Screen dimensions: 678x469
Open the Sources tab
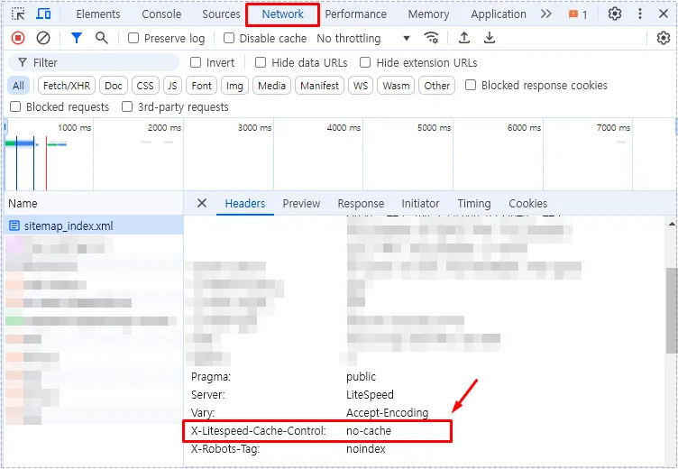coord(221,14)
